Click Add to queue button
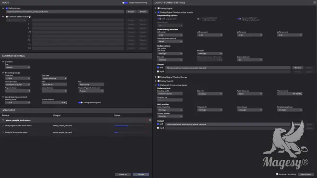 [x=306, y=174]
